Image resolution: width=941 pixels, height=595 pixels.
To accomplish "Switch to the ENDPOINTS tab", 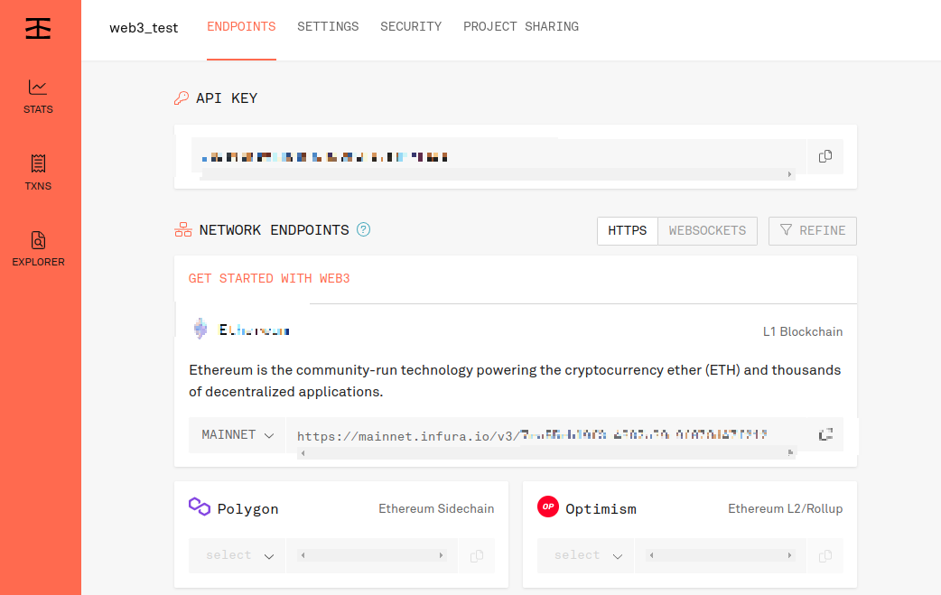I will point(241,26).
